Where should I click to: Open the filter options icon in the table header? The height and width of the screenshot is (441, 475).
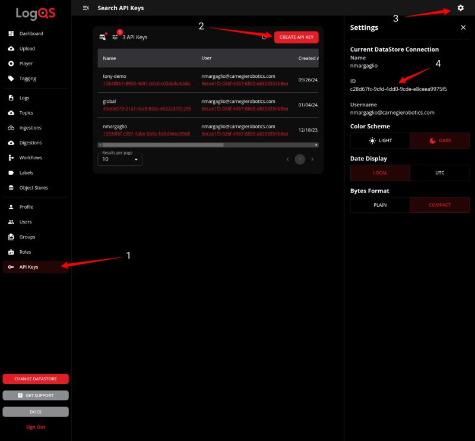[115, 37]
